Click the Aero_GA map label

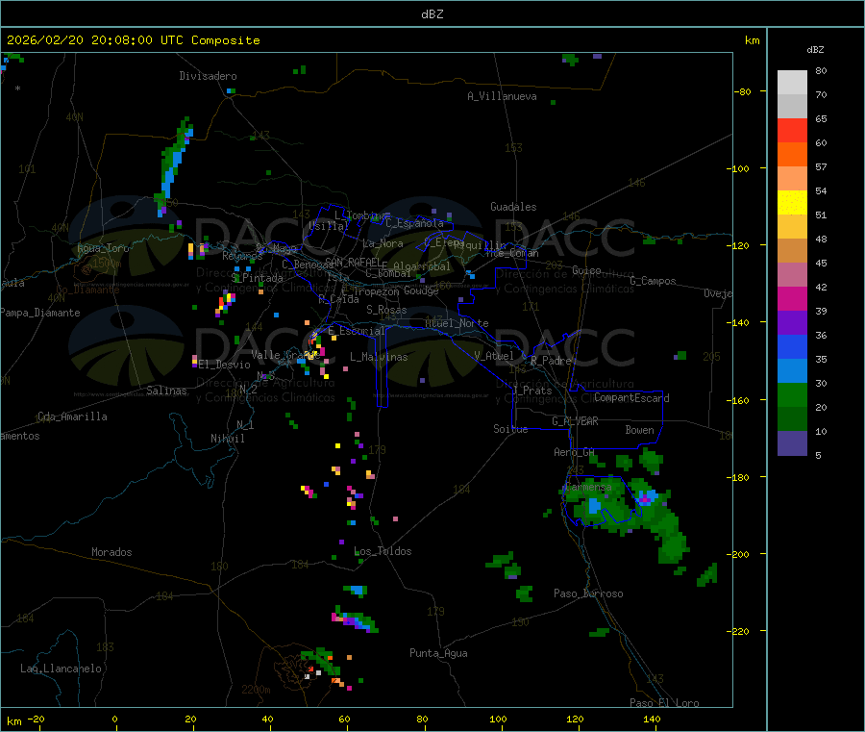(575, 452)
